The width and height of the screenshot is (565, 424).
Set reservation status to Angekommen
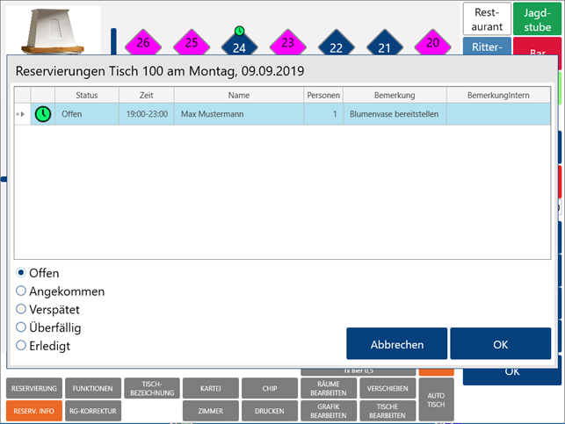tap(22, 291)
